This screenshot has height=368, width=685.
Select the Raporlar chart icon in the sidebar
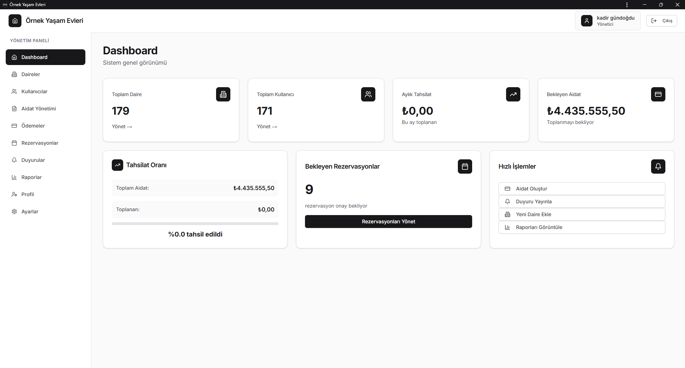(14, 177)
